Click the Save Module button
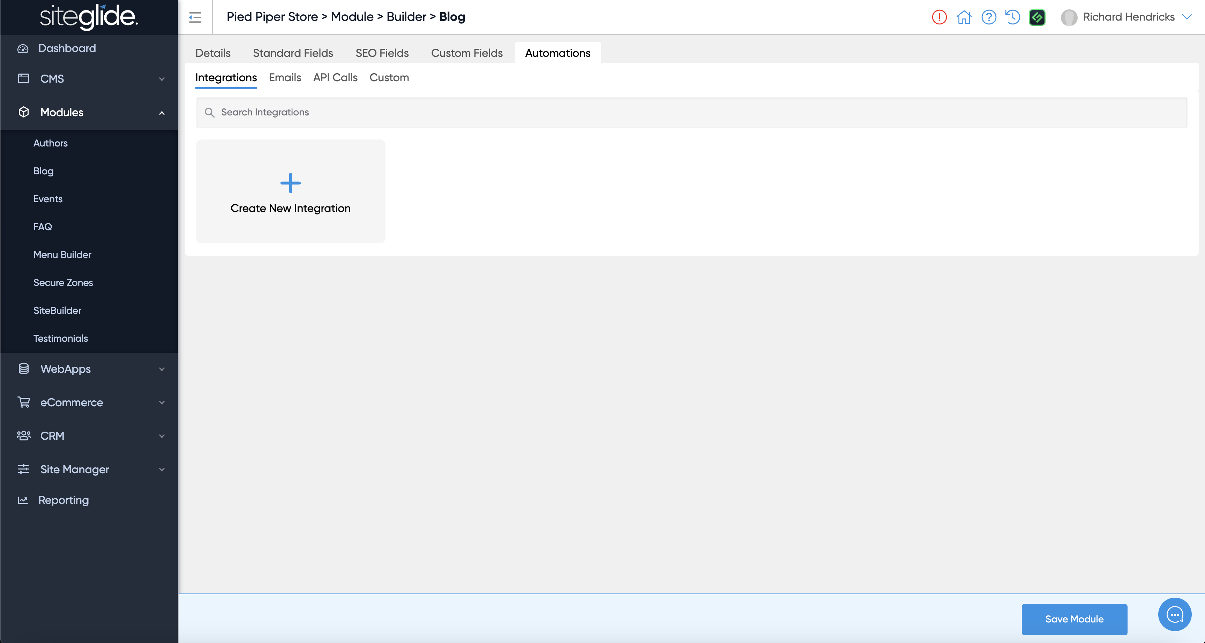The width and height of the screenshot is (1205, 643). click(x=1074, y=619)
